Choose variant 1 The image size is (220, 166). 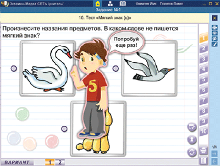point(50,162)
